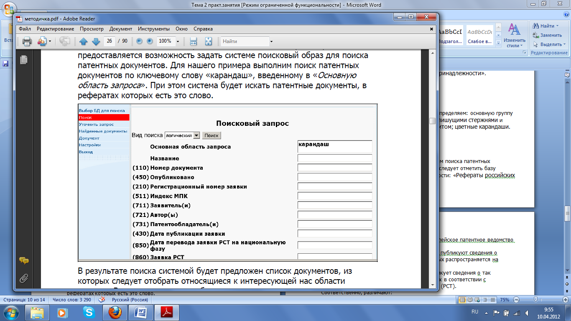Zoom in with the plus icon in Reader

click(150, 41)
